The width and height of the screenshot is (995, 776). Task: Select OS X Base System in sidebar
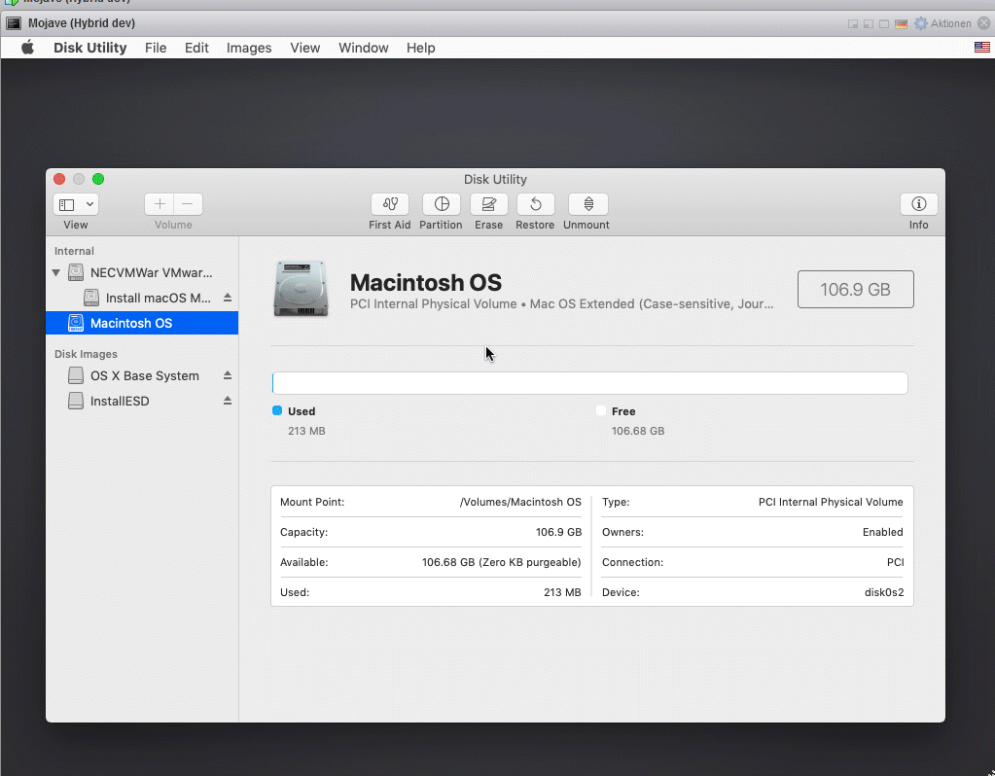[x=144, y=375]
